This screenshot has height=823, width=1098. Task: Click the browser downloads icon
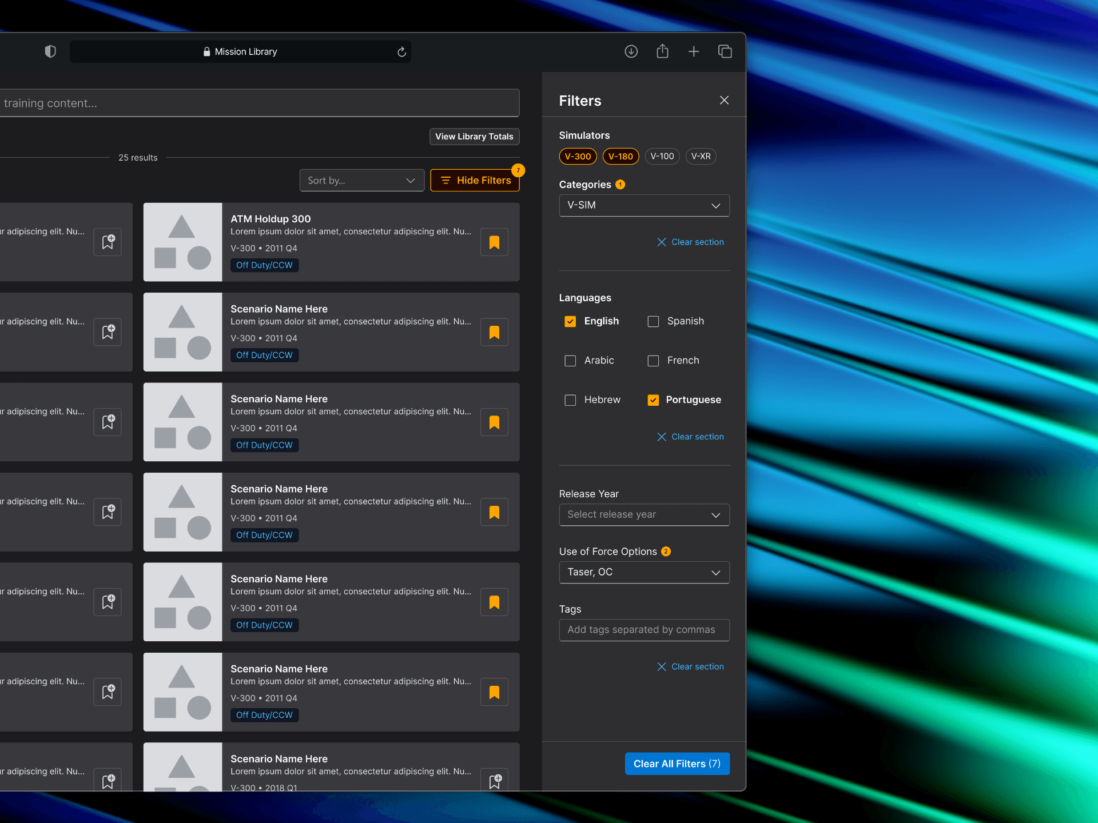click(x=631, y=51)
